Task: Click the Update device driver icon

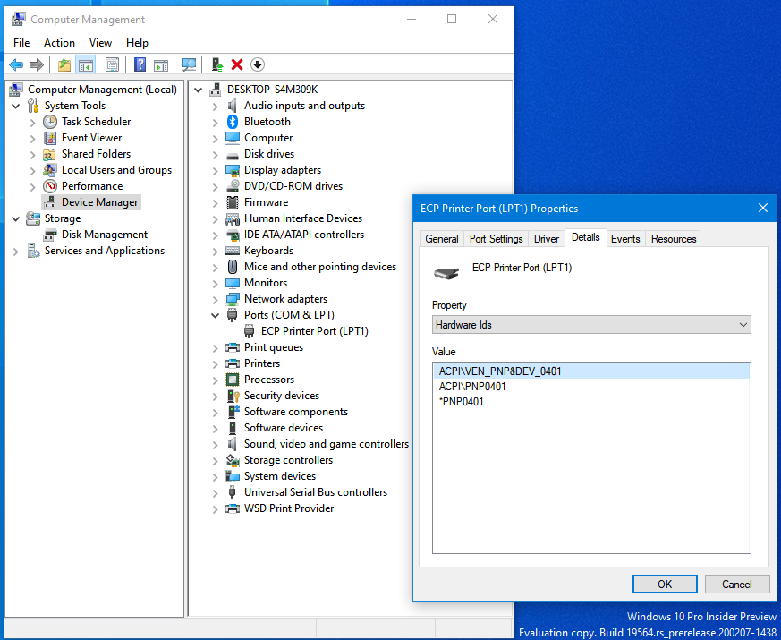Action: pos(217,64)
